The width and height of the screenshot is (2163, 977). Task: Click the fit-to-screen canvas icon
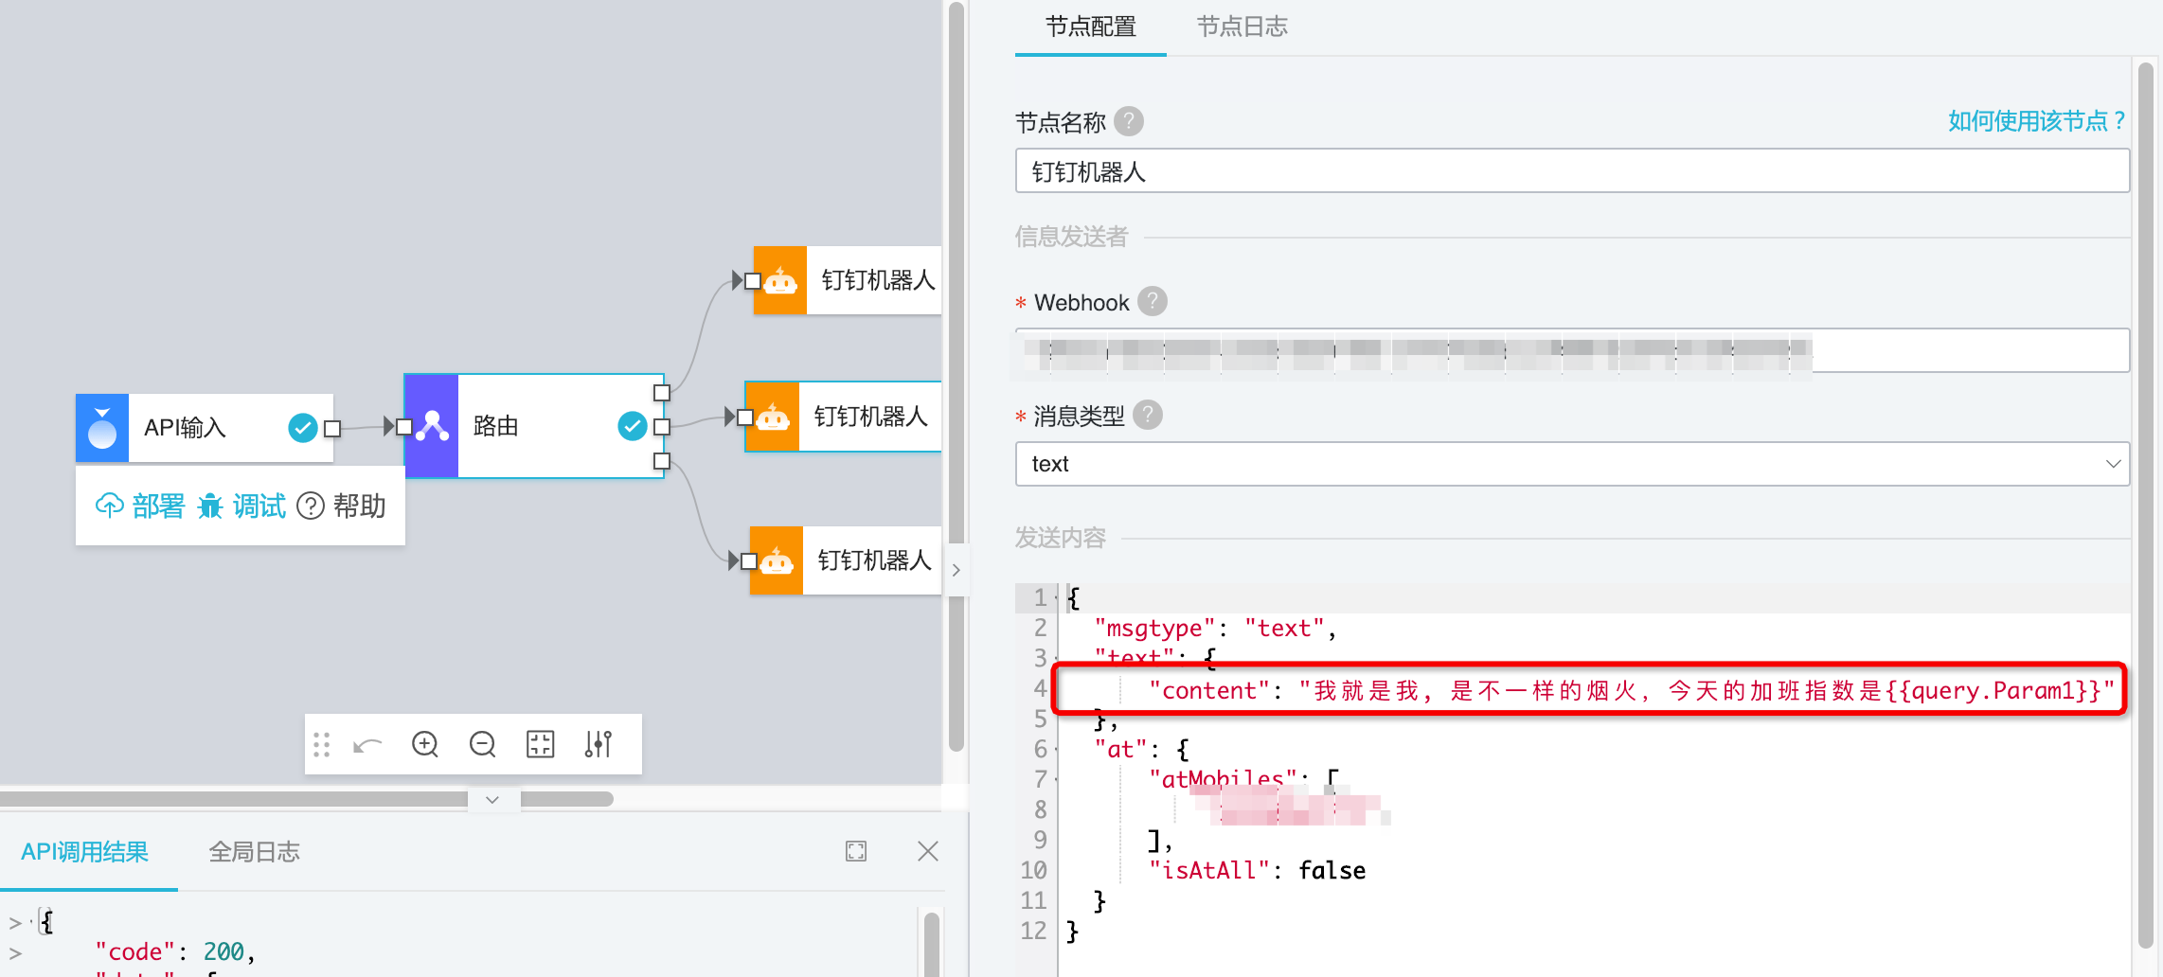(540, 745)
